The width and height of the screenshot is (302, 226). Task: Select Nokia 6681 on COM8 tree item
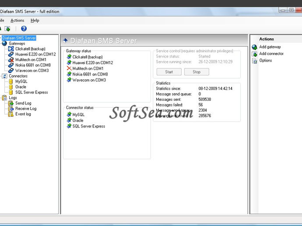[33, 65]
